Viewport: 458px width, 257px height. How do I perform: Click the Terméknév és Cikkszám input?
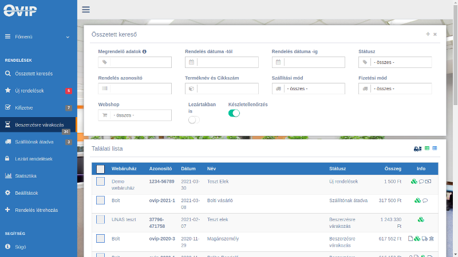coord(222,89)
